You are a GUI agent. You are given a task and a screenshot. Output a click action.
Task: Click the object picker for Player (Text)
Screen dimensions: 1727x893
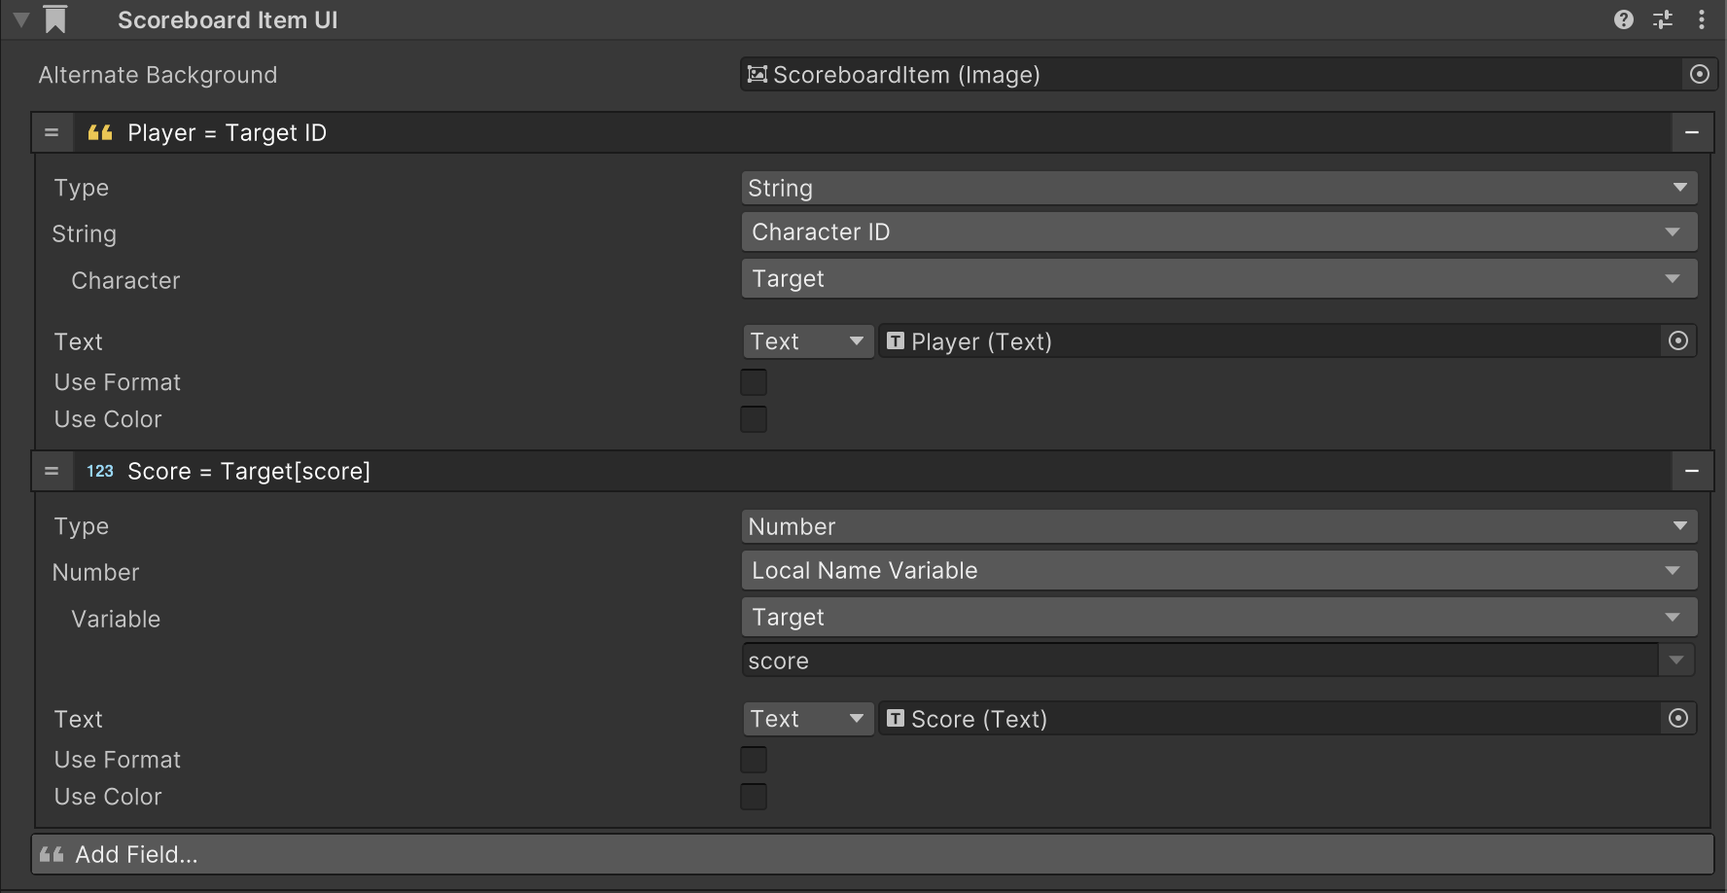coord(1677,341)
